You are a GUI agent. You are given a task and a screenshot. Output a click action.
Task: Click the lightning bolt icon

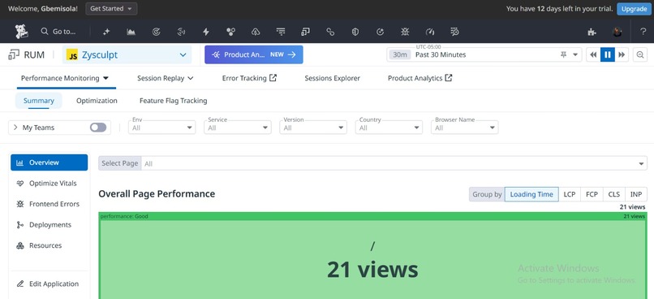click(205, 32)
